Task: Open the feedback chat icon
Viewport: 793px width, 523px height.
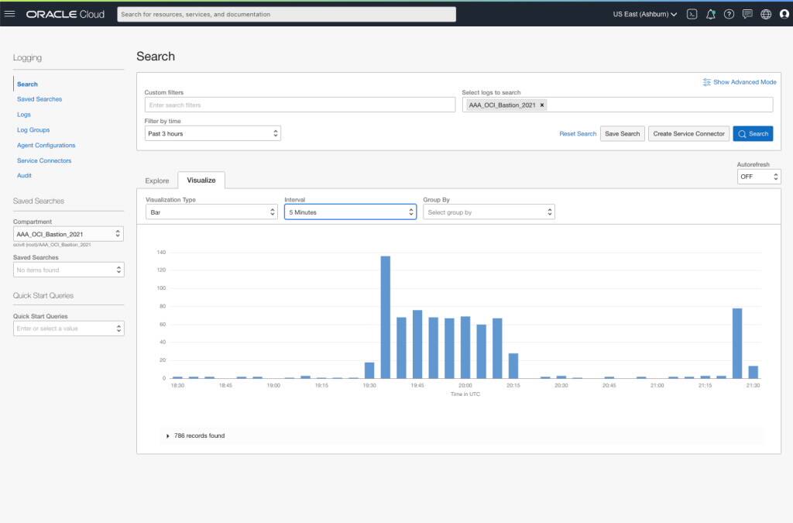Action: pyautogui.click(x=747, y=13)
